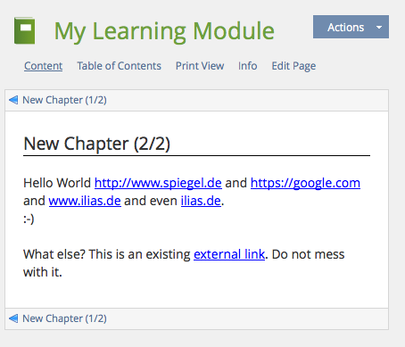Switch to the Content tab
Viewport: 405px width, 347px height.
pyautogui.click(x=44, y=66)
